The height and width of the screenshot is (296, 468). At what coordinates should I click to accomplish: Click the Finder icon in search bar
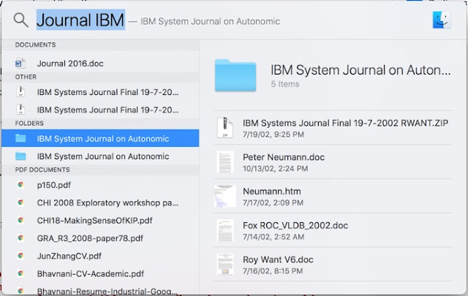coord(442,20)
